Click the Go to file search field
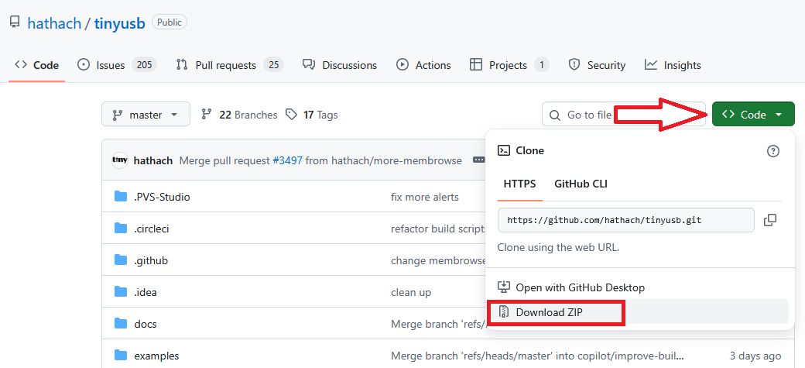 click(588, 115)
